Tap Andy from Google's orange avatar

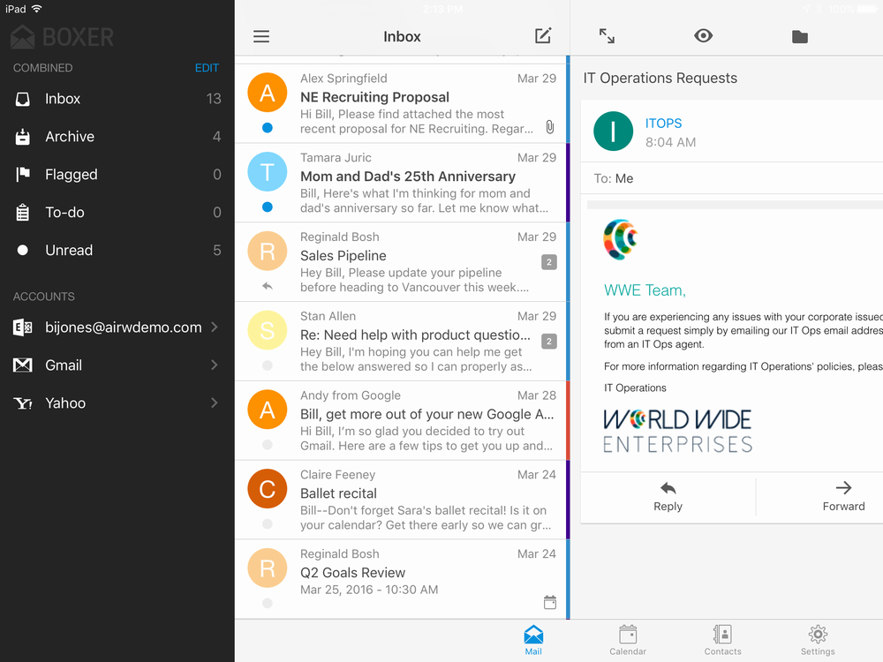click(268, 410)
